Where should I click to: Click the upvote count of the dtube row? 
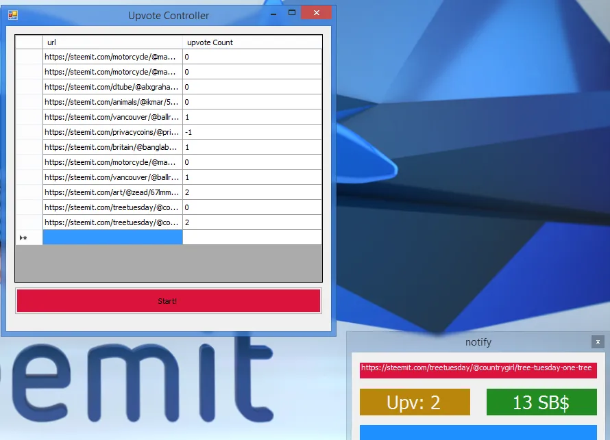252,87
